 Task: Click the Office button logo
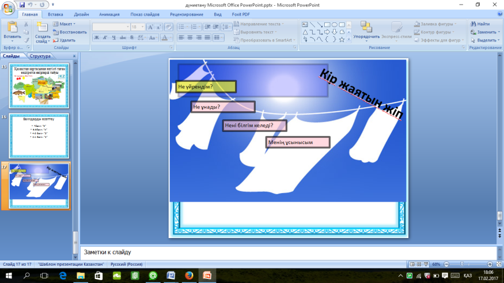coord(8,7)
